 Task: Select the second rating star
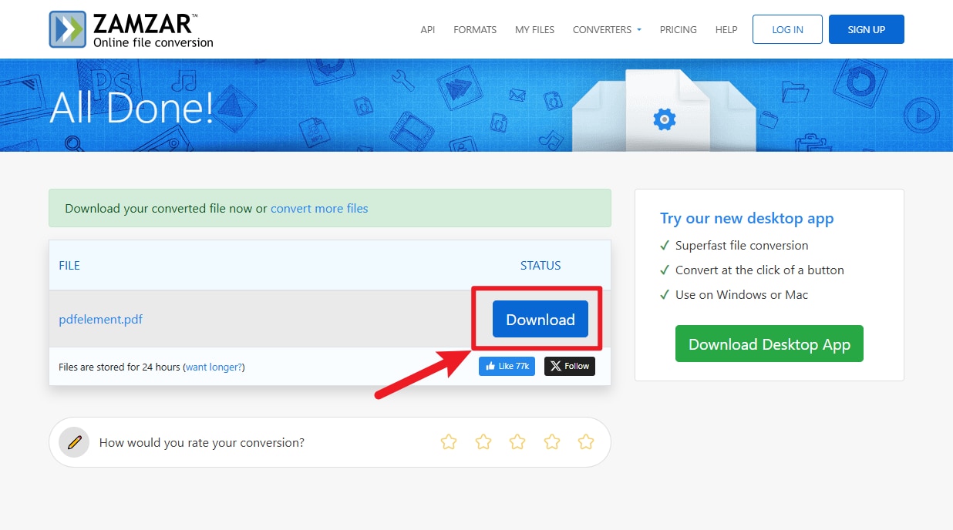pos(483,442)
